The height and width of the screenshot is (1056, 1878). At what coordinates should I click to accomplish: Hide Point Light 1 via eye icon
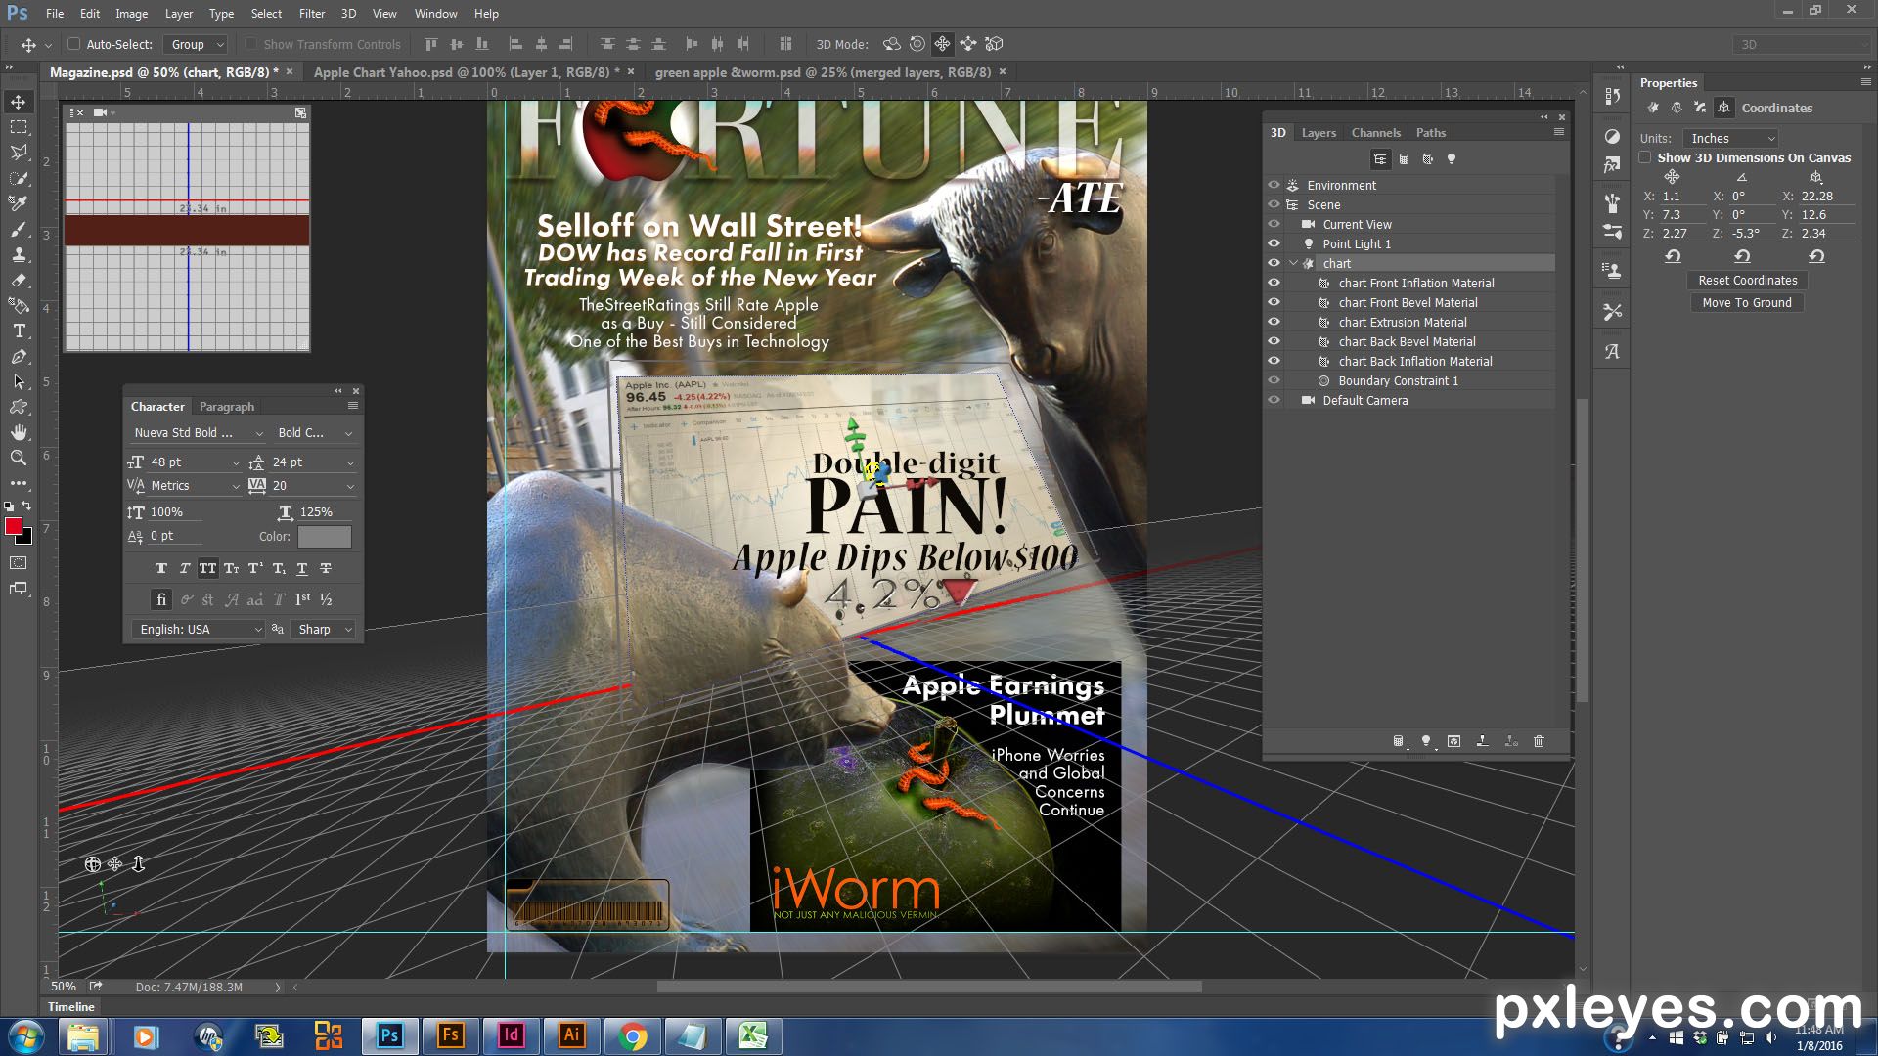coord(1274,243)
